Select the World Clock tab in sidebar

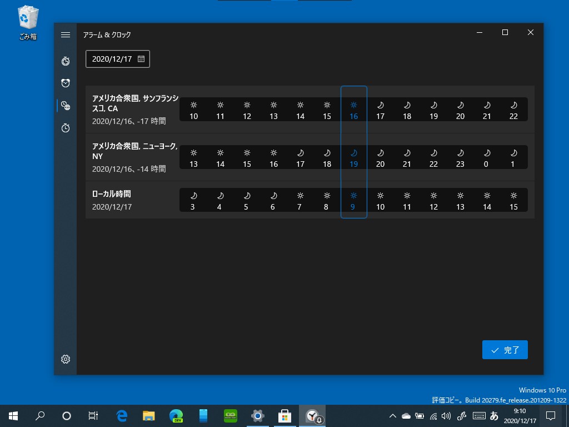click(x=66, y=106)
